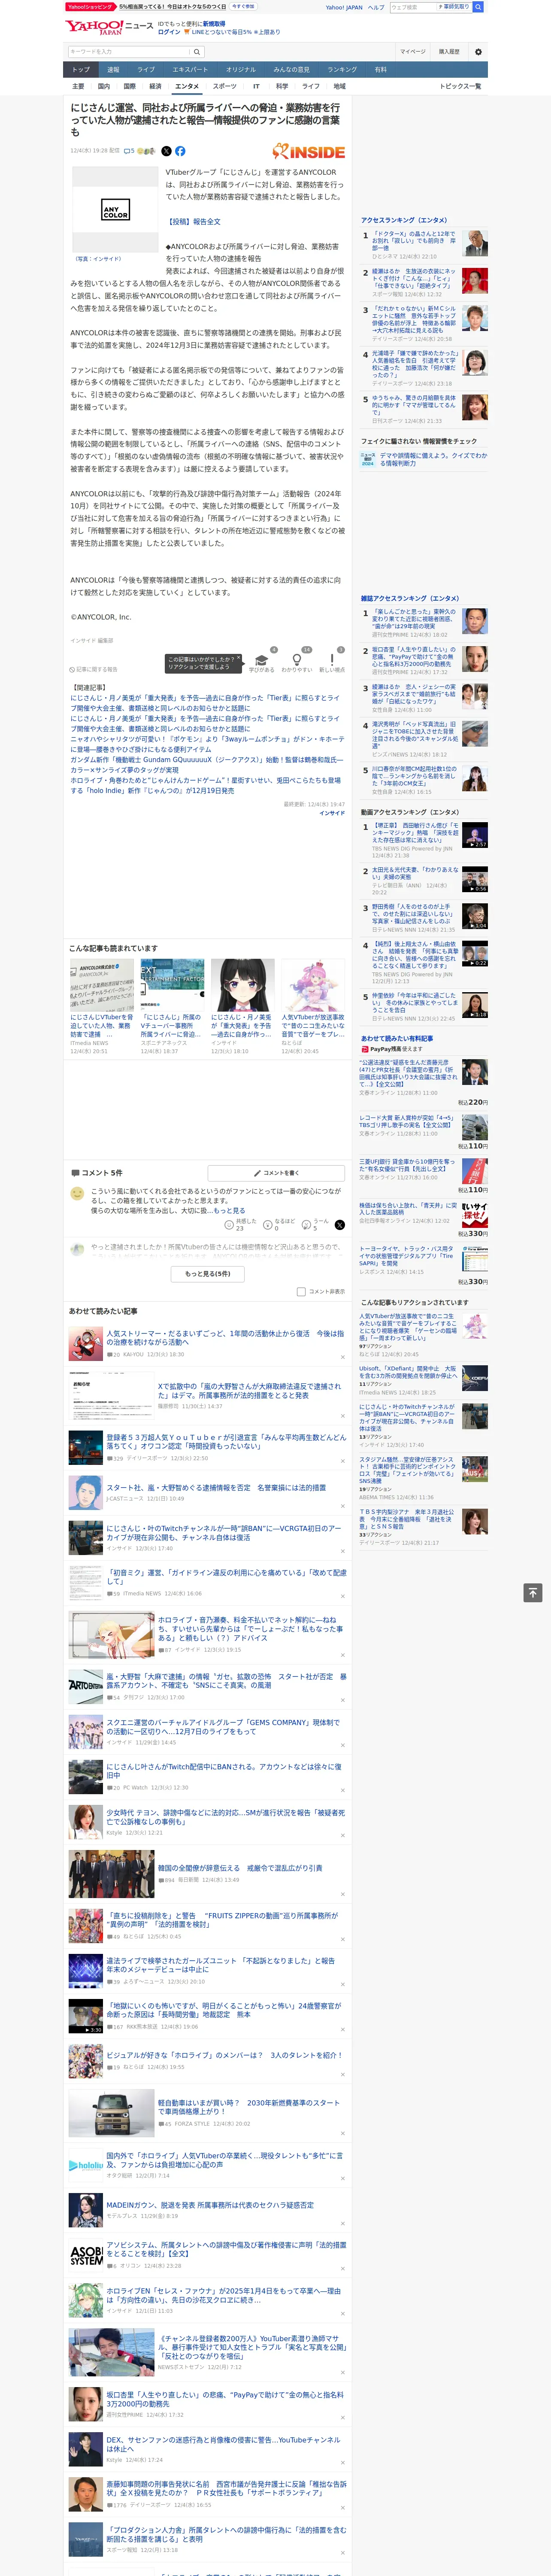The height and width of the screenshot is (2576, 551).
Task: Open related article about ガンダム新作 GQuuuuuuX
Action: 207,764
